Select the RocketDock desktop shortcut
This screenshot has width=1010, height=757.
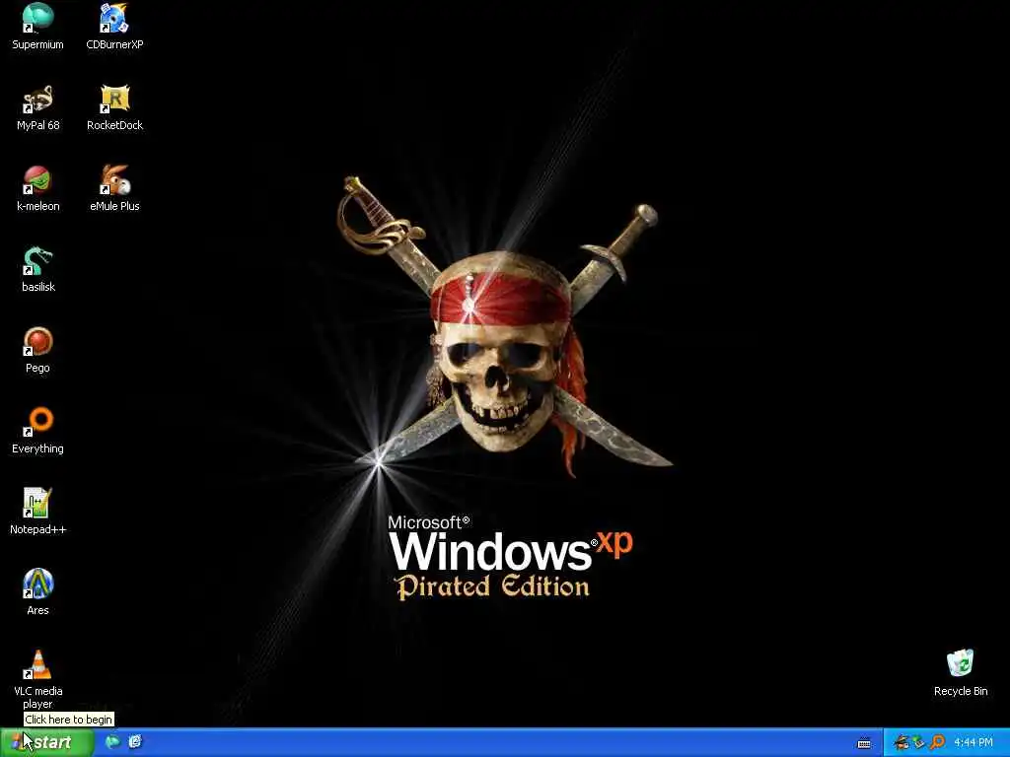tap(114, 107)
